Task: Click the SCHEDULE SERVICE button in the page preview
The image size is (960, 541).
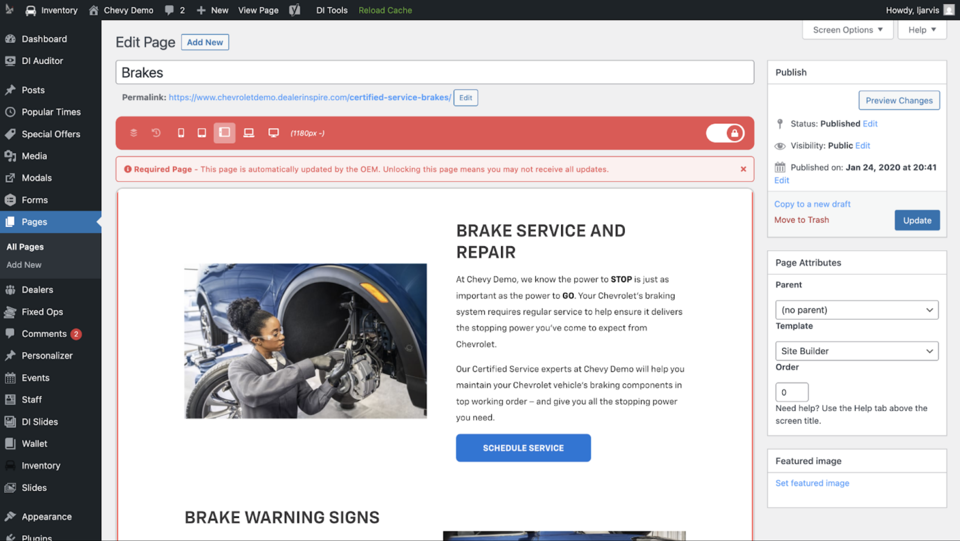Action: pos(523,448)
